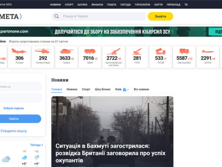Open Фінанси in the top navigation bar
Screen dimensions: 222x167
point(97,5)
